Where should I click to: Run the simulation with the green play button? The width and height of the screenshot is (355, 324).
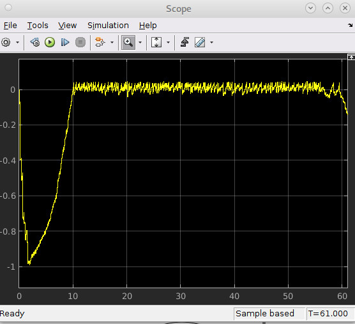click(x=50, y=42)
